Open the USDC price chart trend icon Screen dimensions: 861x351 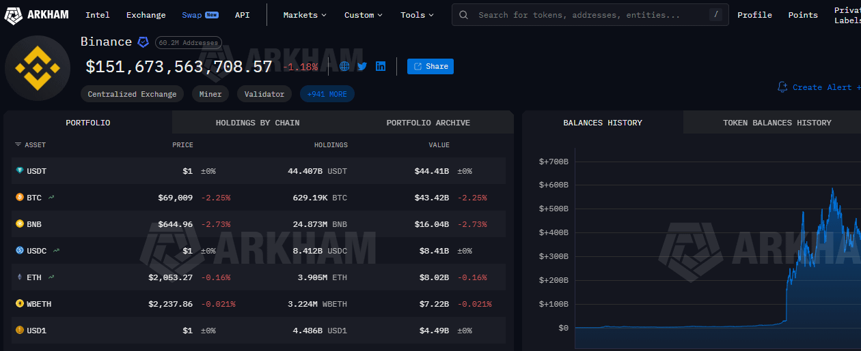[x=56, y=251]
